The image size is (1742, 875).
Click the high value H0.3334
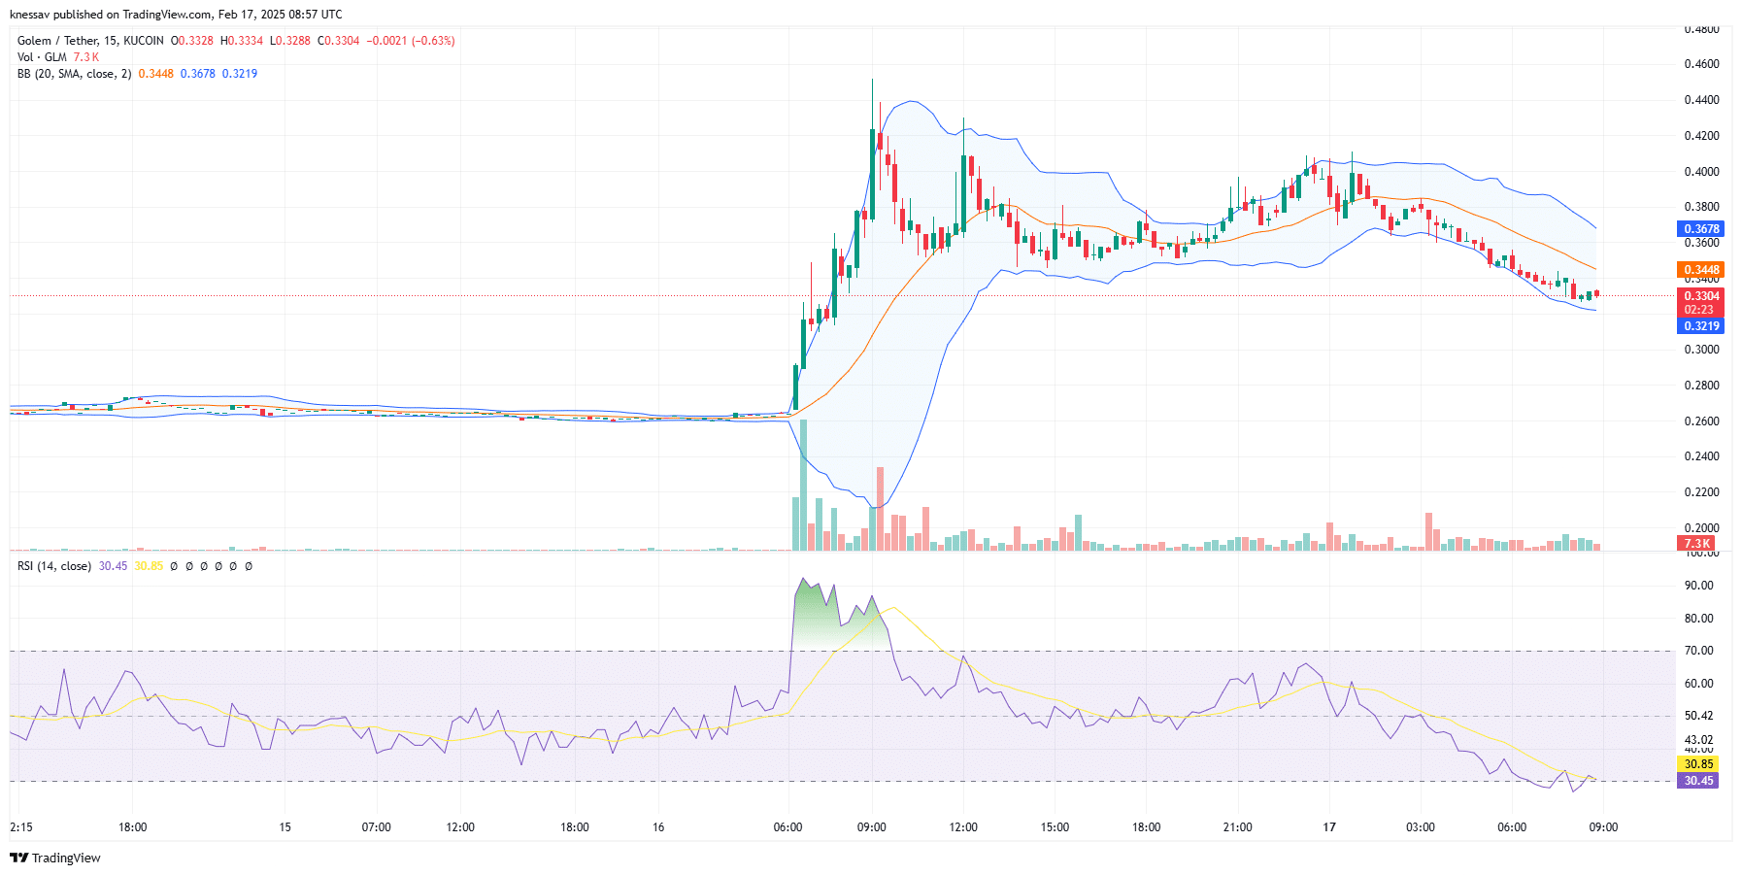242,41
